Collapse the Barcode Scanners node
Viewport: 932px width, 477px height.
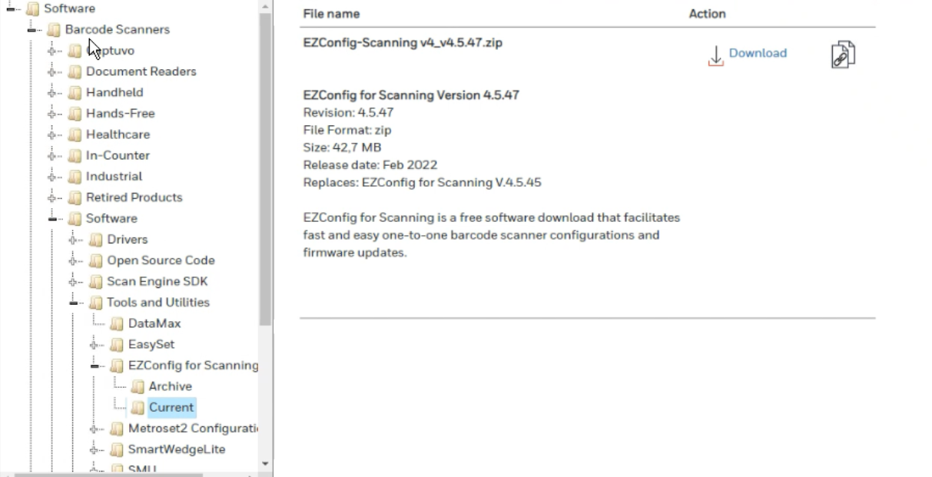pos(32,29)
